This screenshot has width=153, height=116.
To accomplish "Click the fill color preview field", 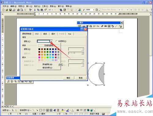I will (x=43, y=41).
